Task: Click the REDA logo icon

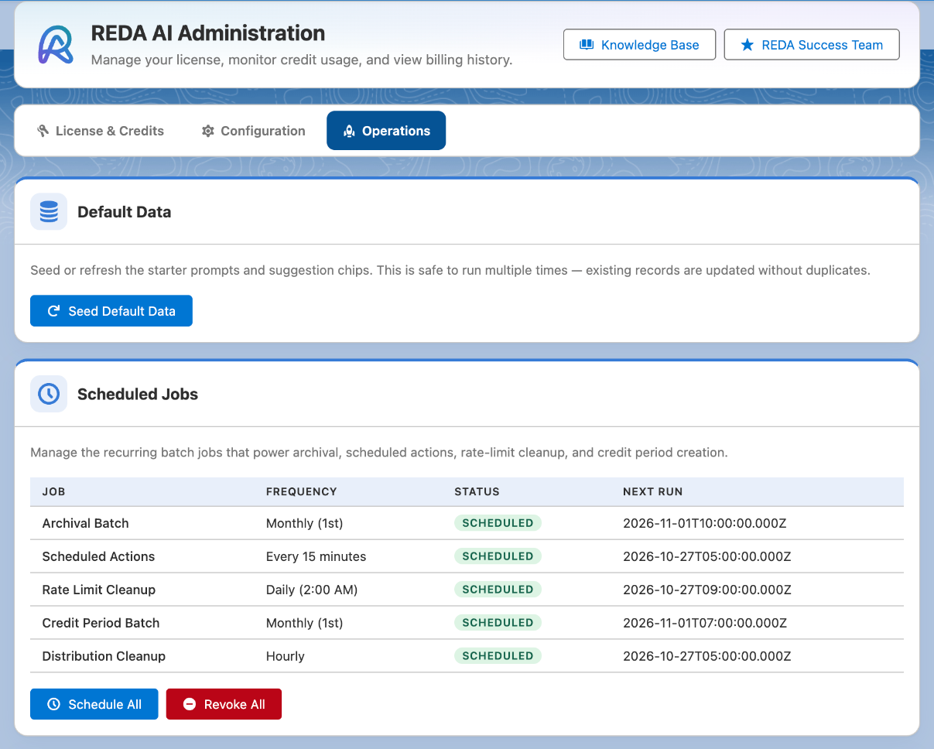Action: pos(56,45)
